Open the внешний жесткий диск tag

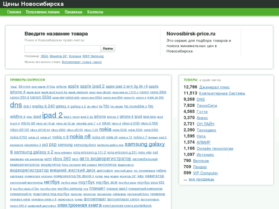pyautogui.click(x=73, y=170)
